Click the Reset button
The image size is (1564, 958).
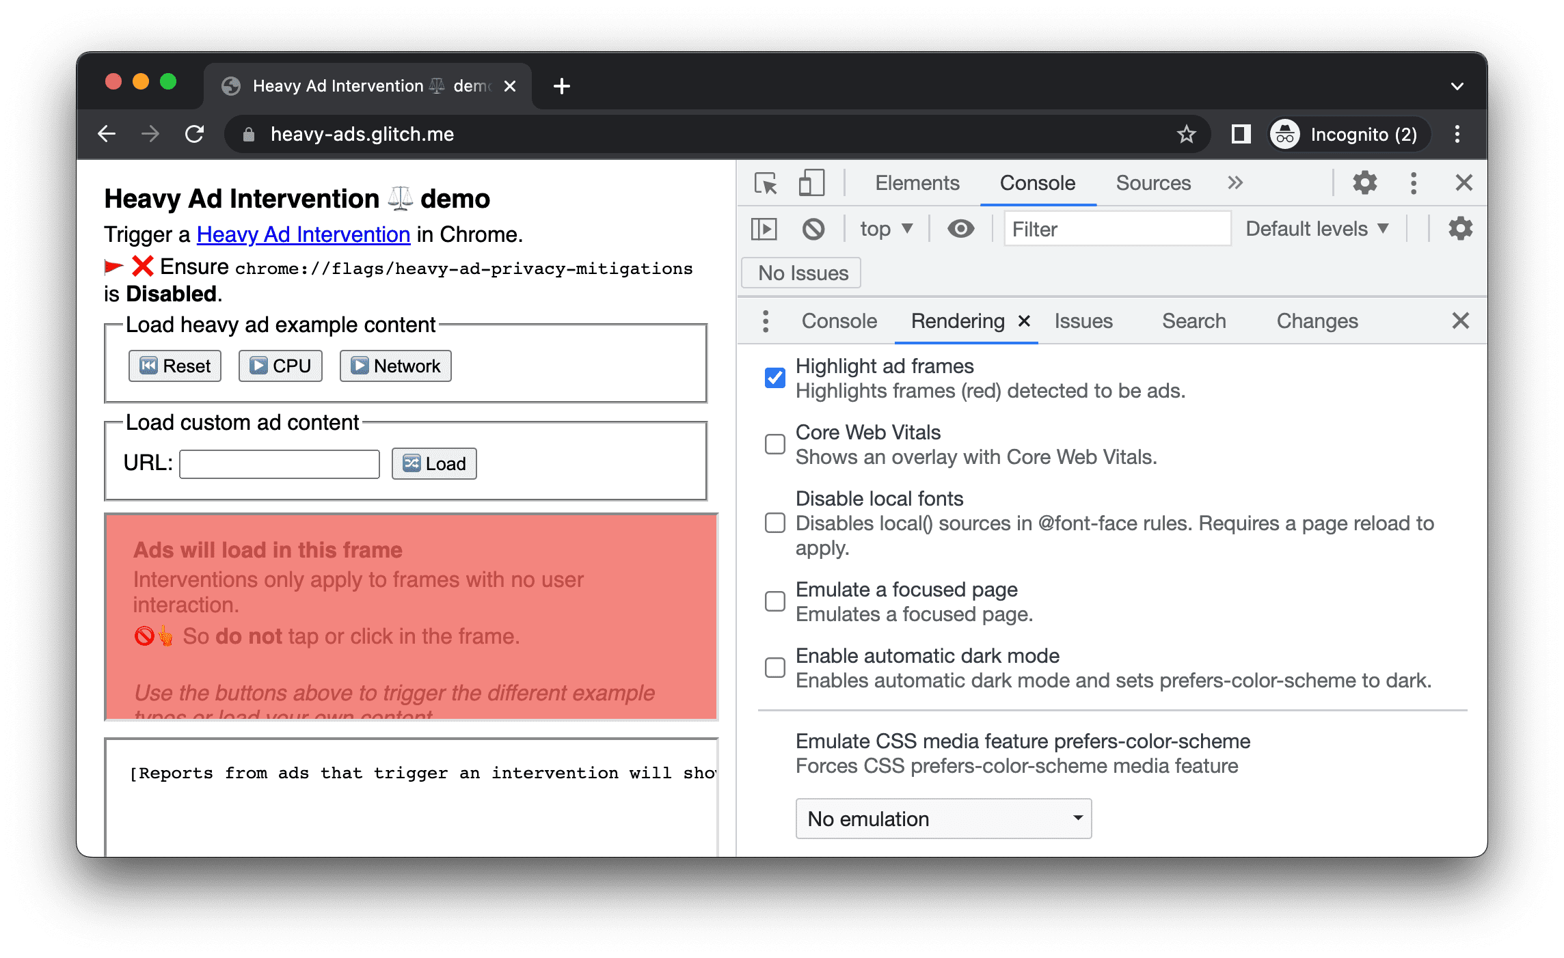(172, 365)
